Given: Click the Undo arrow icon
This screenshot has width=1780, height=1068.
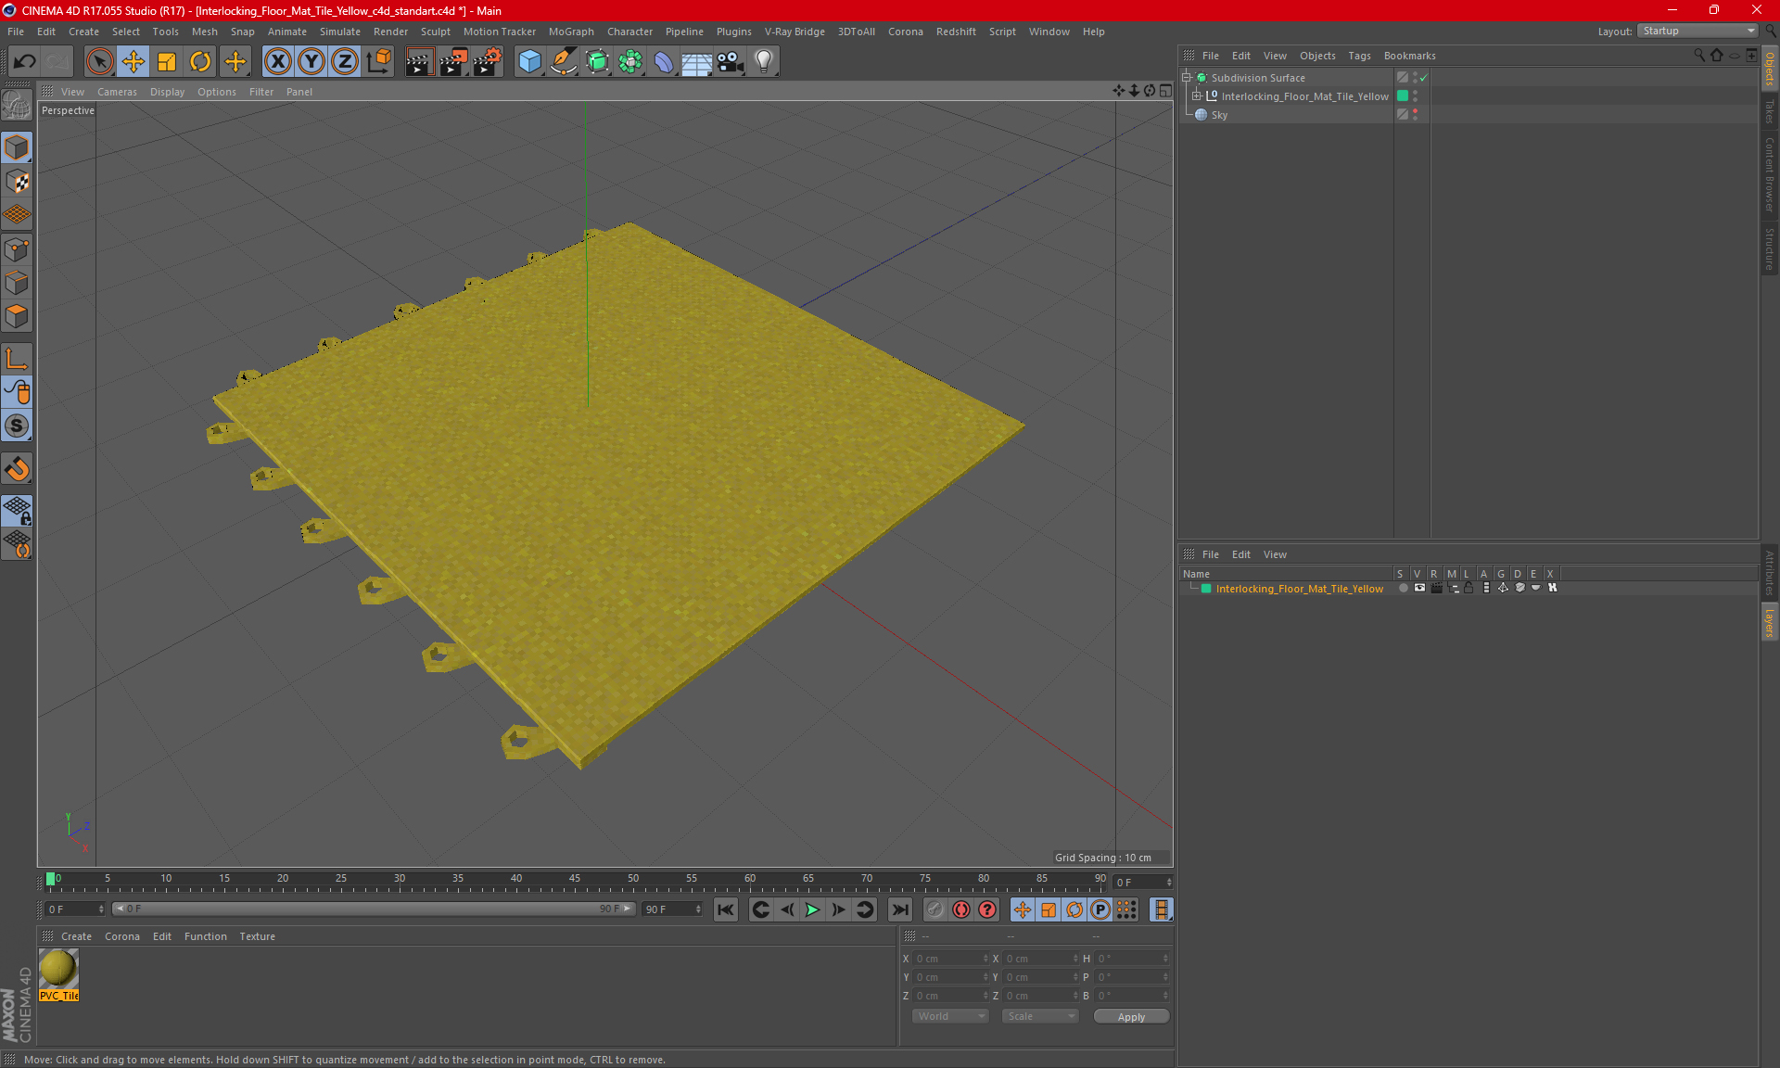Looking at the screenshot, I should (x=25, y=62).
